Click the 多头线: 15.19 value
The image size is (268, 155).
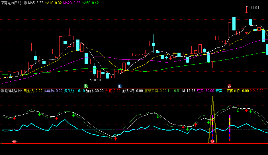74,91
